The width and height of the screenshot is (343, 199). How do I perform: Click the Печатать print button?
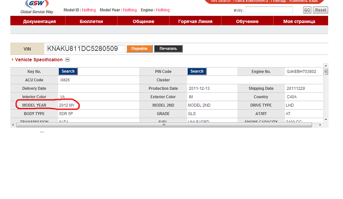coord(168,49)
